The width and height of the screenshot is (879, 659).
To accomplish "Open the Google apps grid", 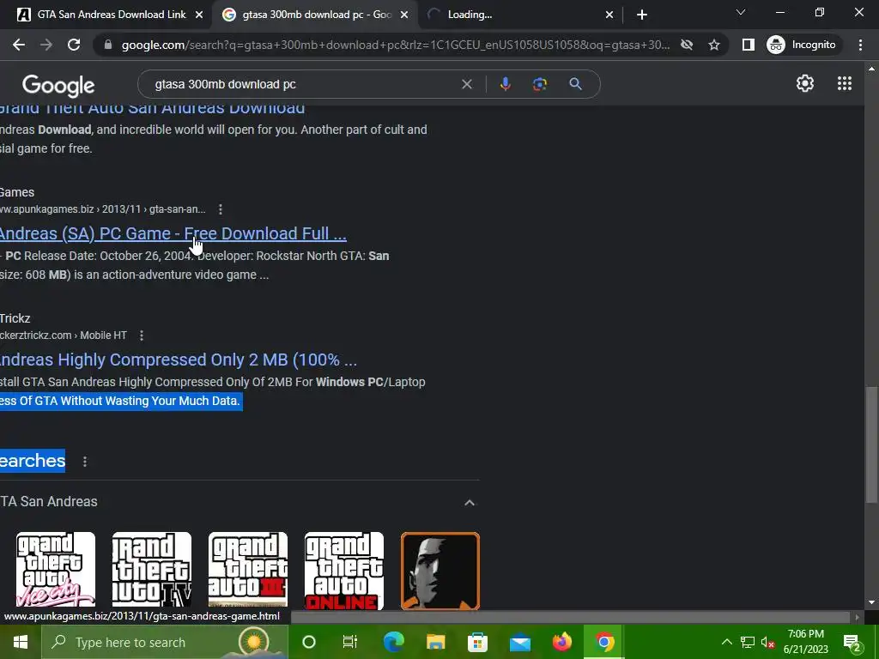I will [845, 83].
